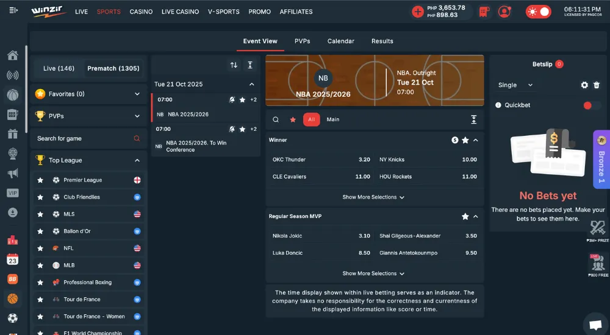The height and width of the screenshot is (335, 610).
Task: Favorite the Regular Season MVP market
Action: click(465, 216)
